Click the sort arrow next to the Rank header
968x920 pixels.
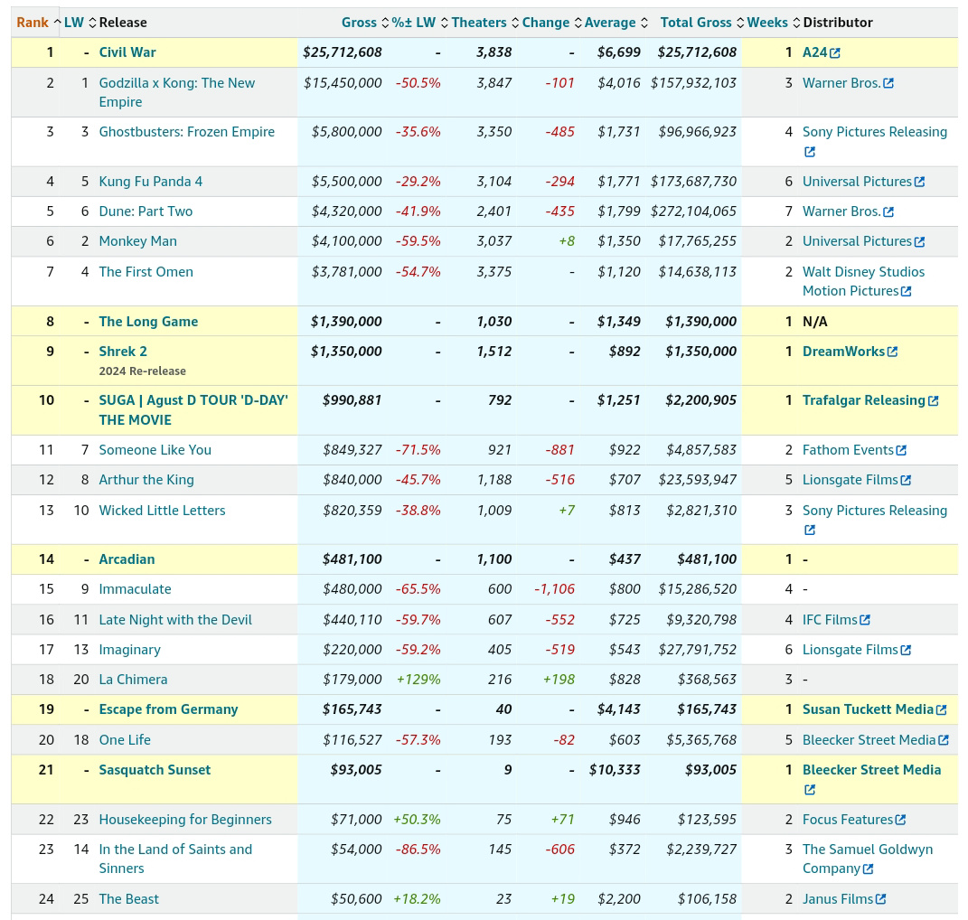pos(58,23)
